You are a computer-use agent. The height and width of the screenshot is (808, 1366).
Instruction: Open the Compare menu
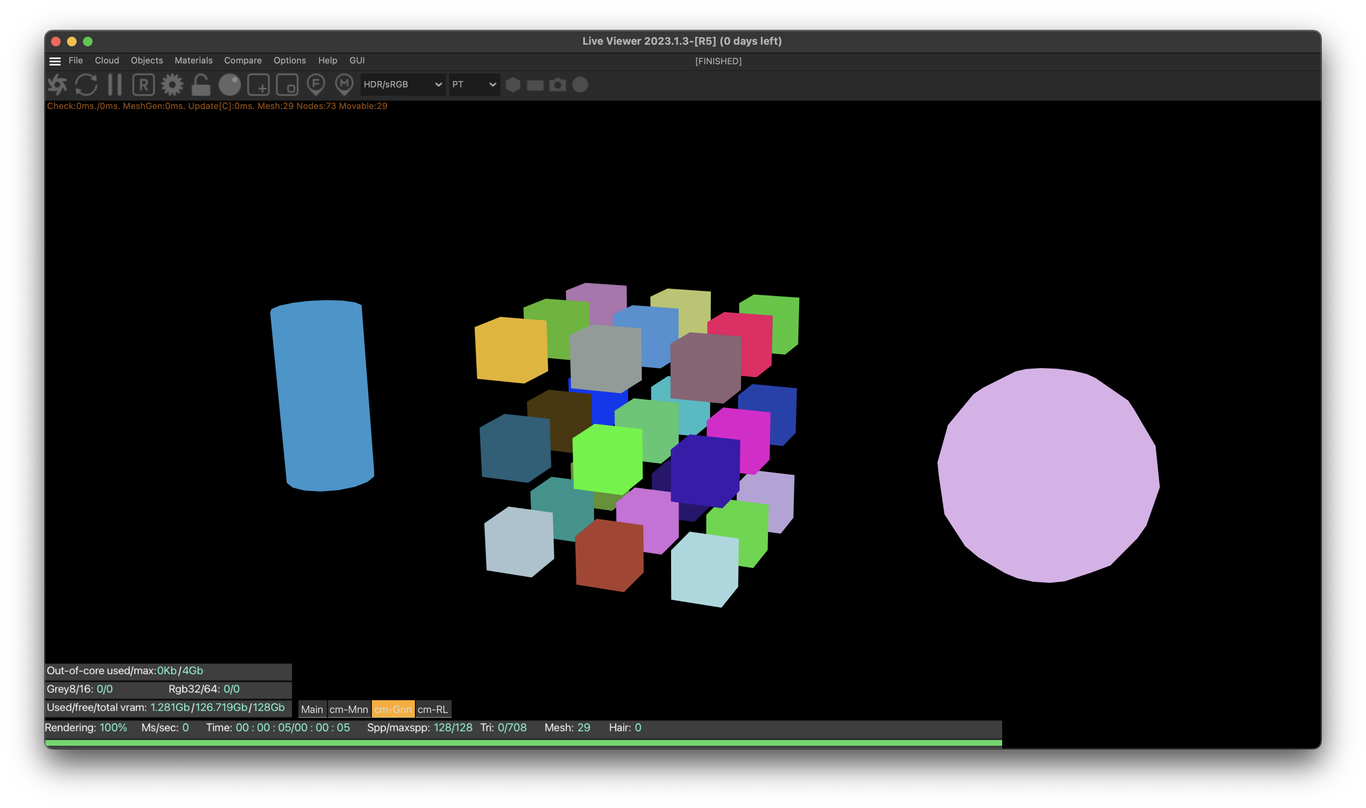[x=243, y=60]
